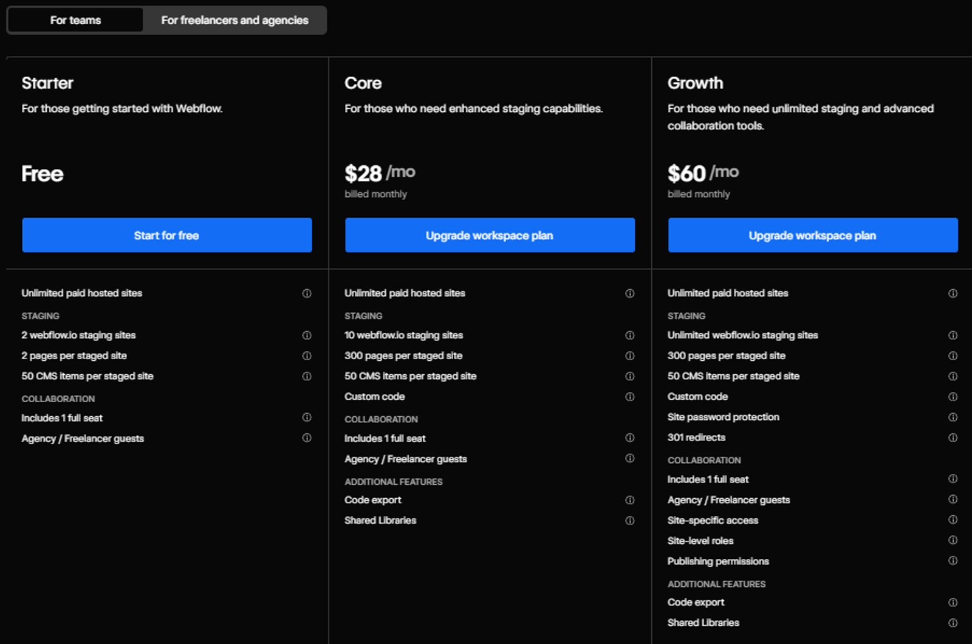Open Growth Code export info icon

(953, 603)
